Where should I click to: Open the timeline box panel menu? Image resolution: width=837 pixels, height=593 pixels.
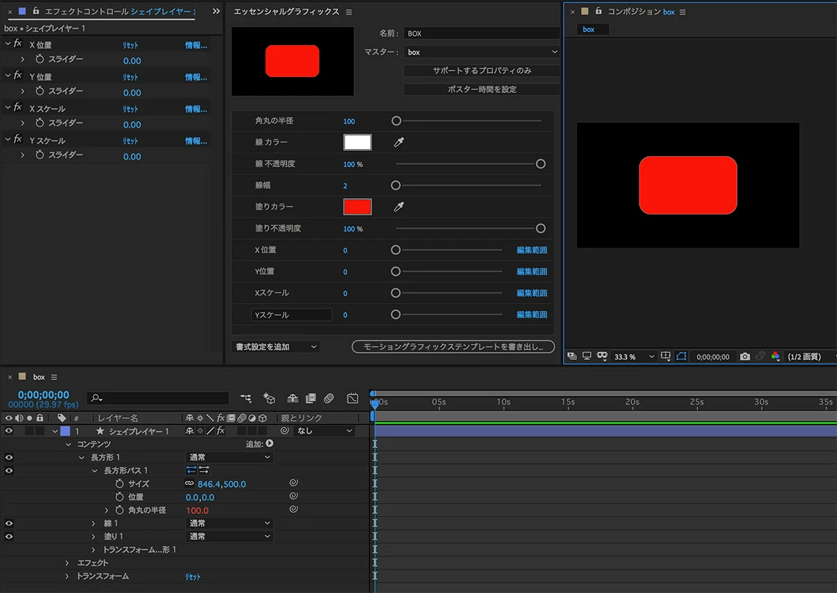(x=54, y=377)
